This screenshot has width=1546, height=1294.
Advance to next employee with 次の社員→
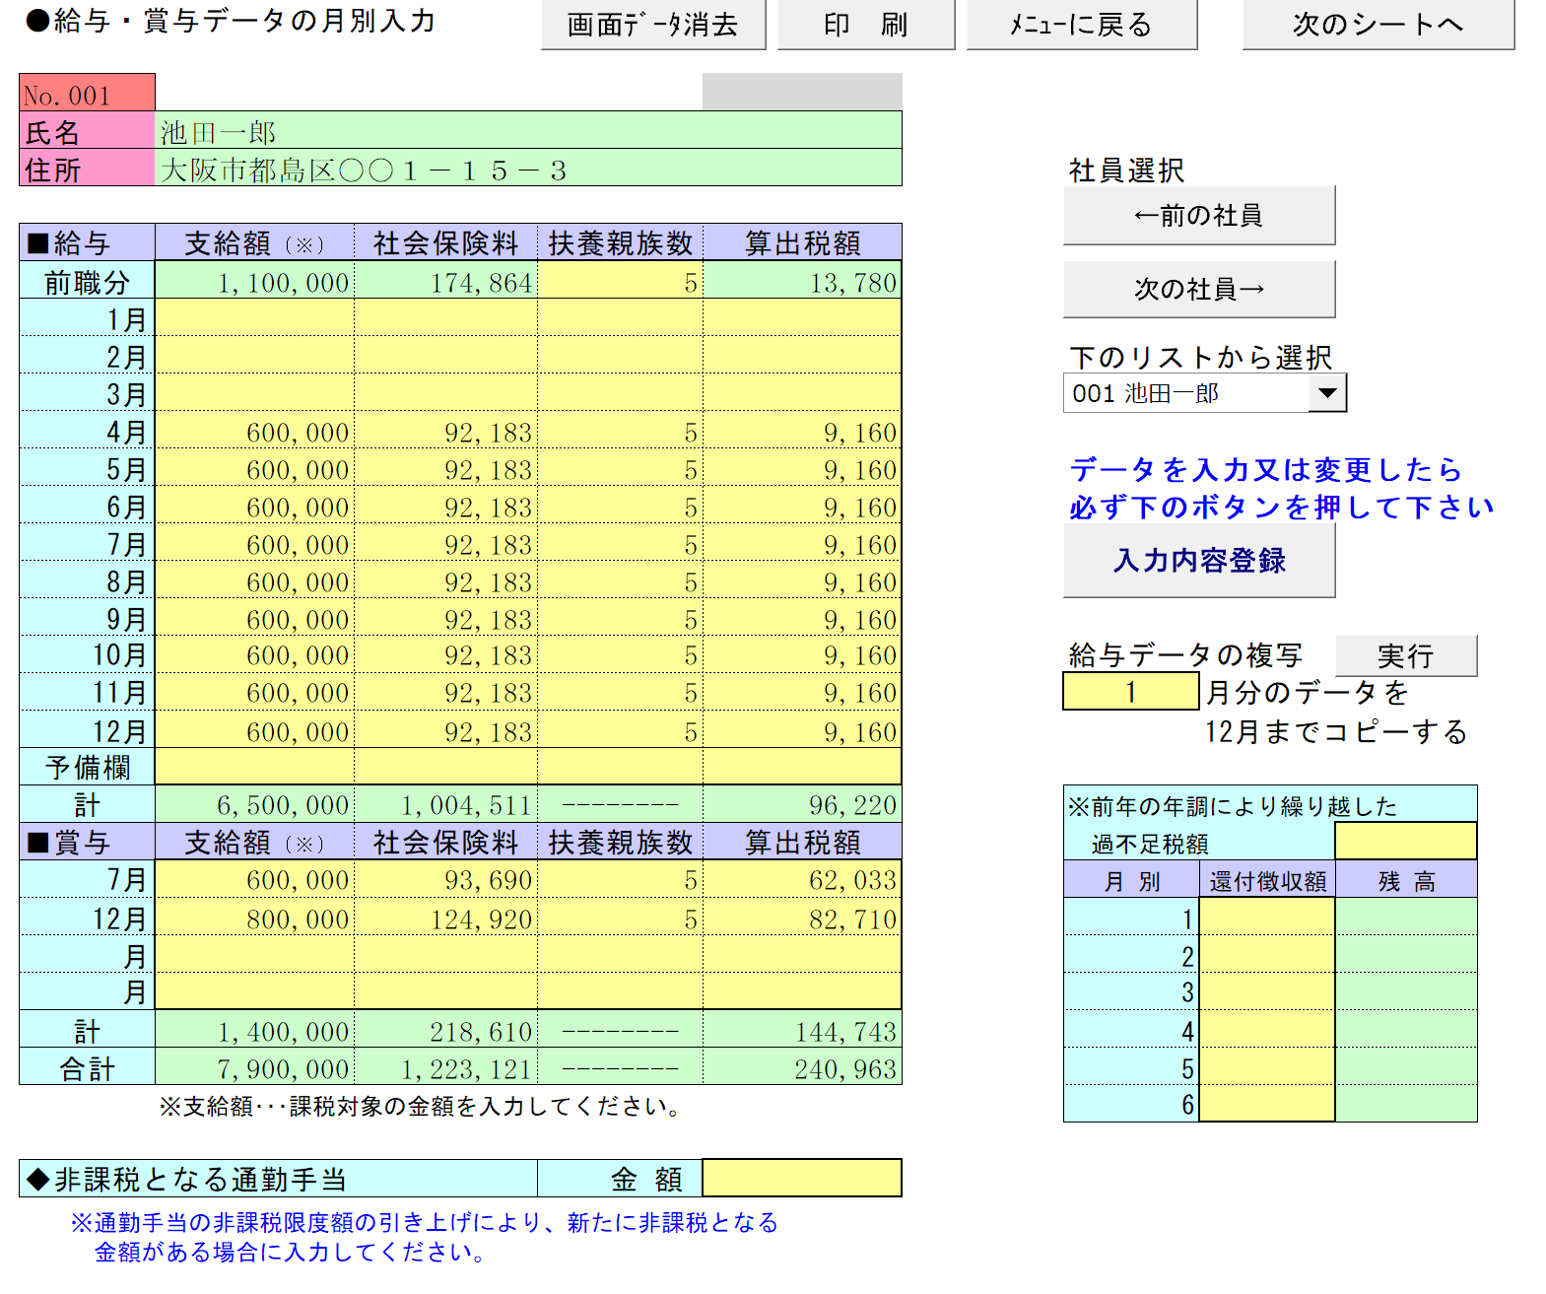[1198, 289]
